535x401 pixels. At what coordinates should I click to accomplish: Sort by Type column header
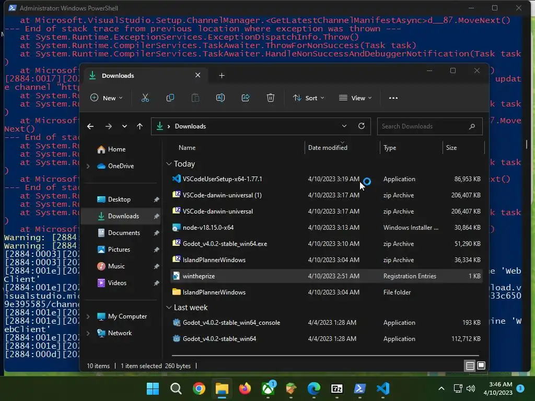pyautogui.click(x=390, y=148)
